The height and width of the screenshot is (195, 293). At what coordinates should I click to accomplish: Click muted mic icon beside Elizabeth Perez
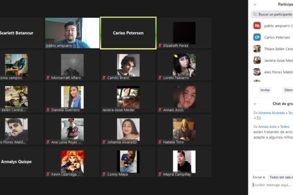(160, 46)
